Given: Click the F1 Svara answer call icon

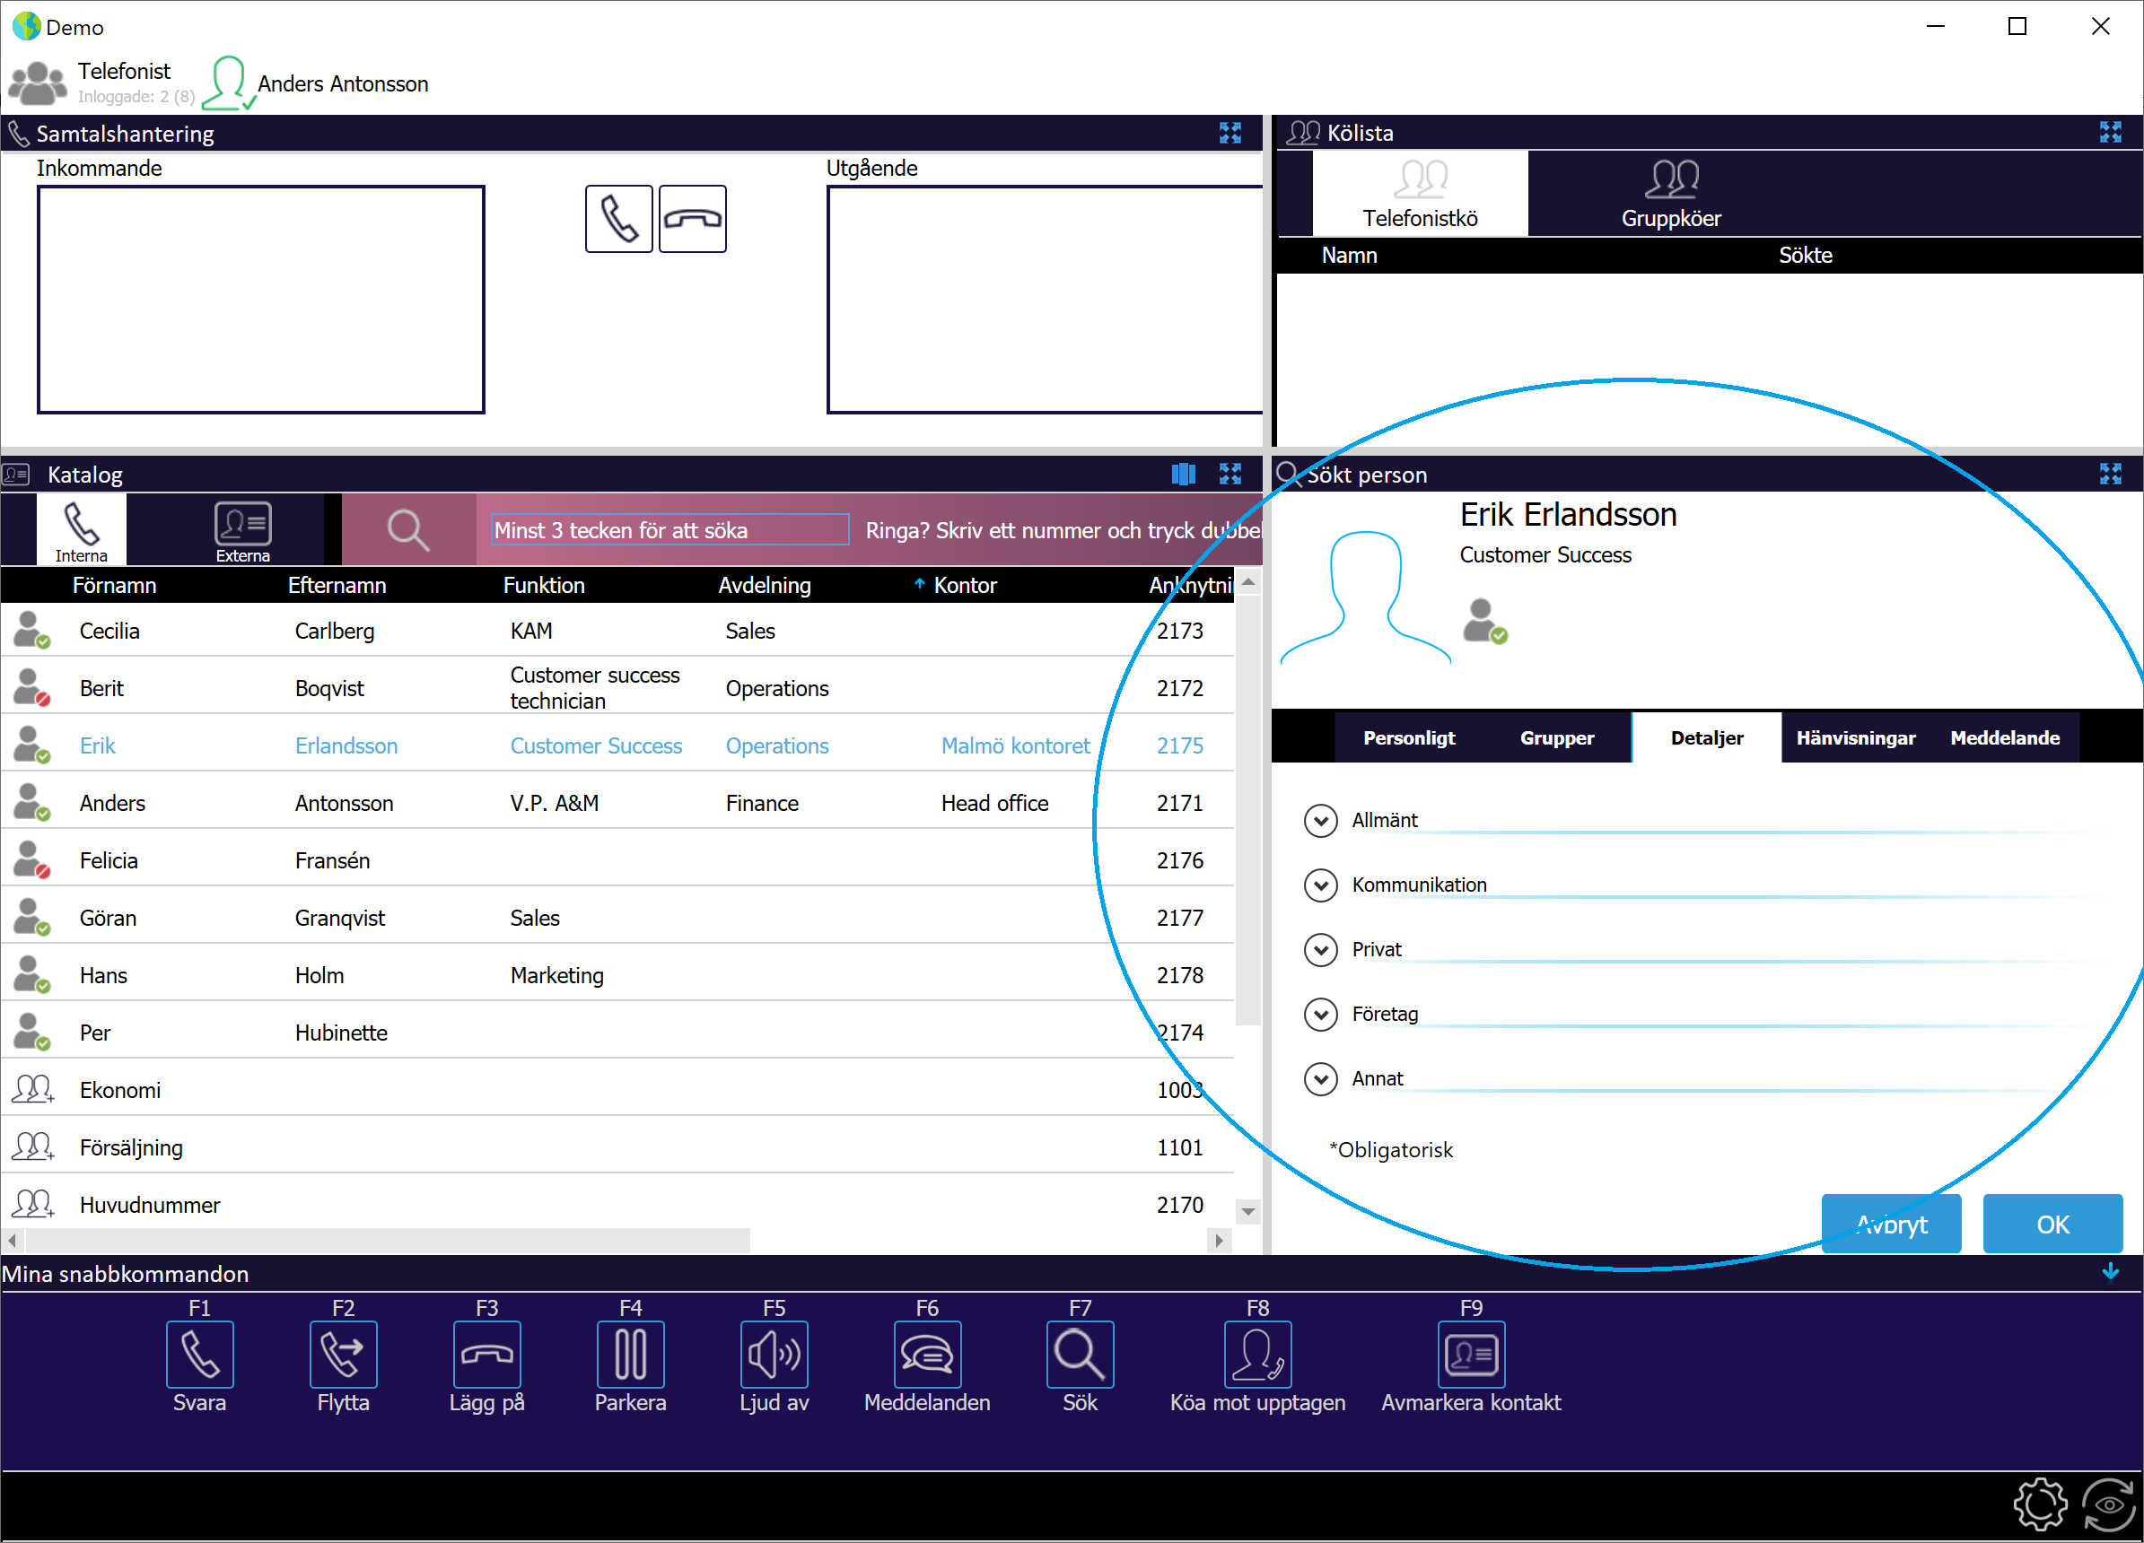Looking at the screenshot, I should [199, 1354].
